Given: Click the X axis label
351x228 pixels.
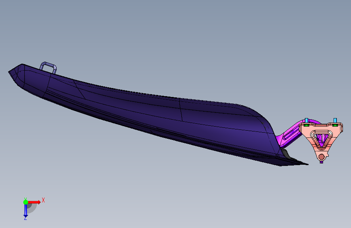Looking at the screenshot, I should 43,200.
